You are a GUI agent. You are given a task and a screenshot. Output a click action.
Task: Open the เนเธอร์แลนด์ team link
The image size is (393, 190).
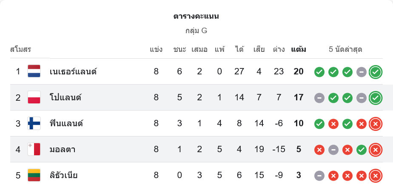tap(73, 71)
